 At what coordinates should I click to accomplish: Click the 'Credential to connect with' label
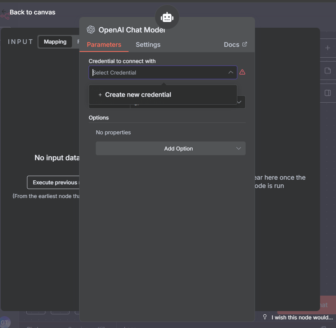(x=122, y=61)
